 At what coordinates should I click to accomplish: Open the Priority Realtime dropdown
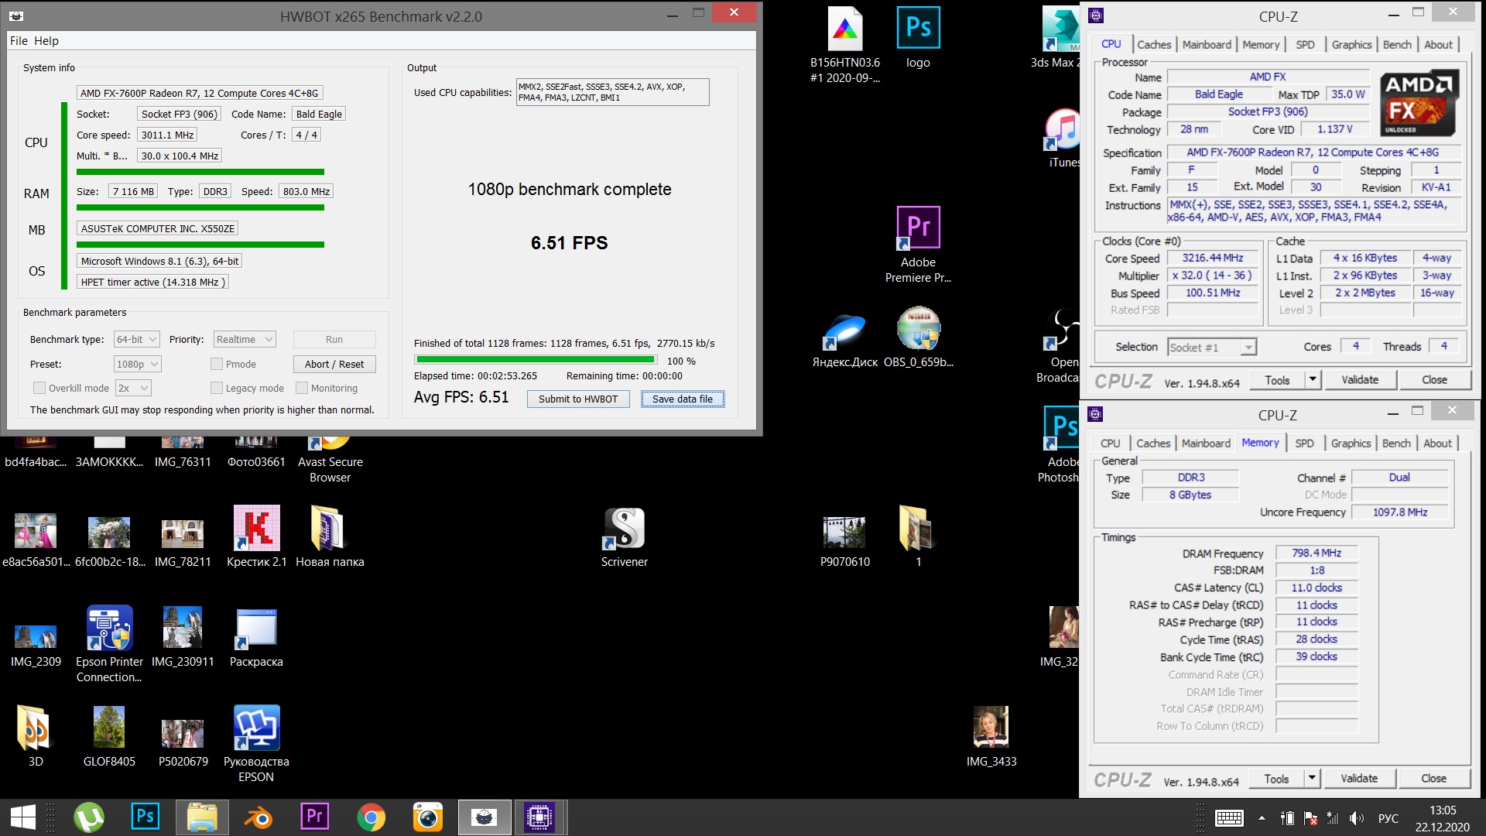click(x=245, y=339)
